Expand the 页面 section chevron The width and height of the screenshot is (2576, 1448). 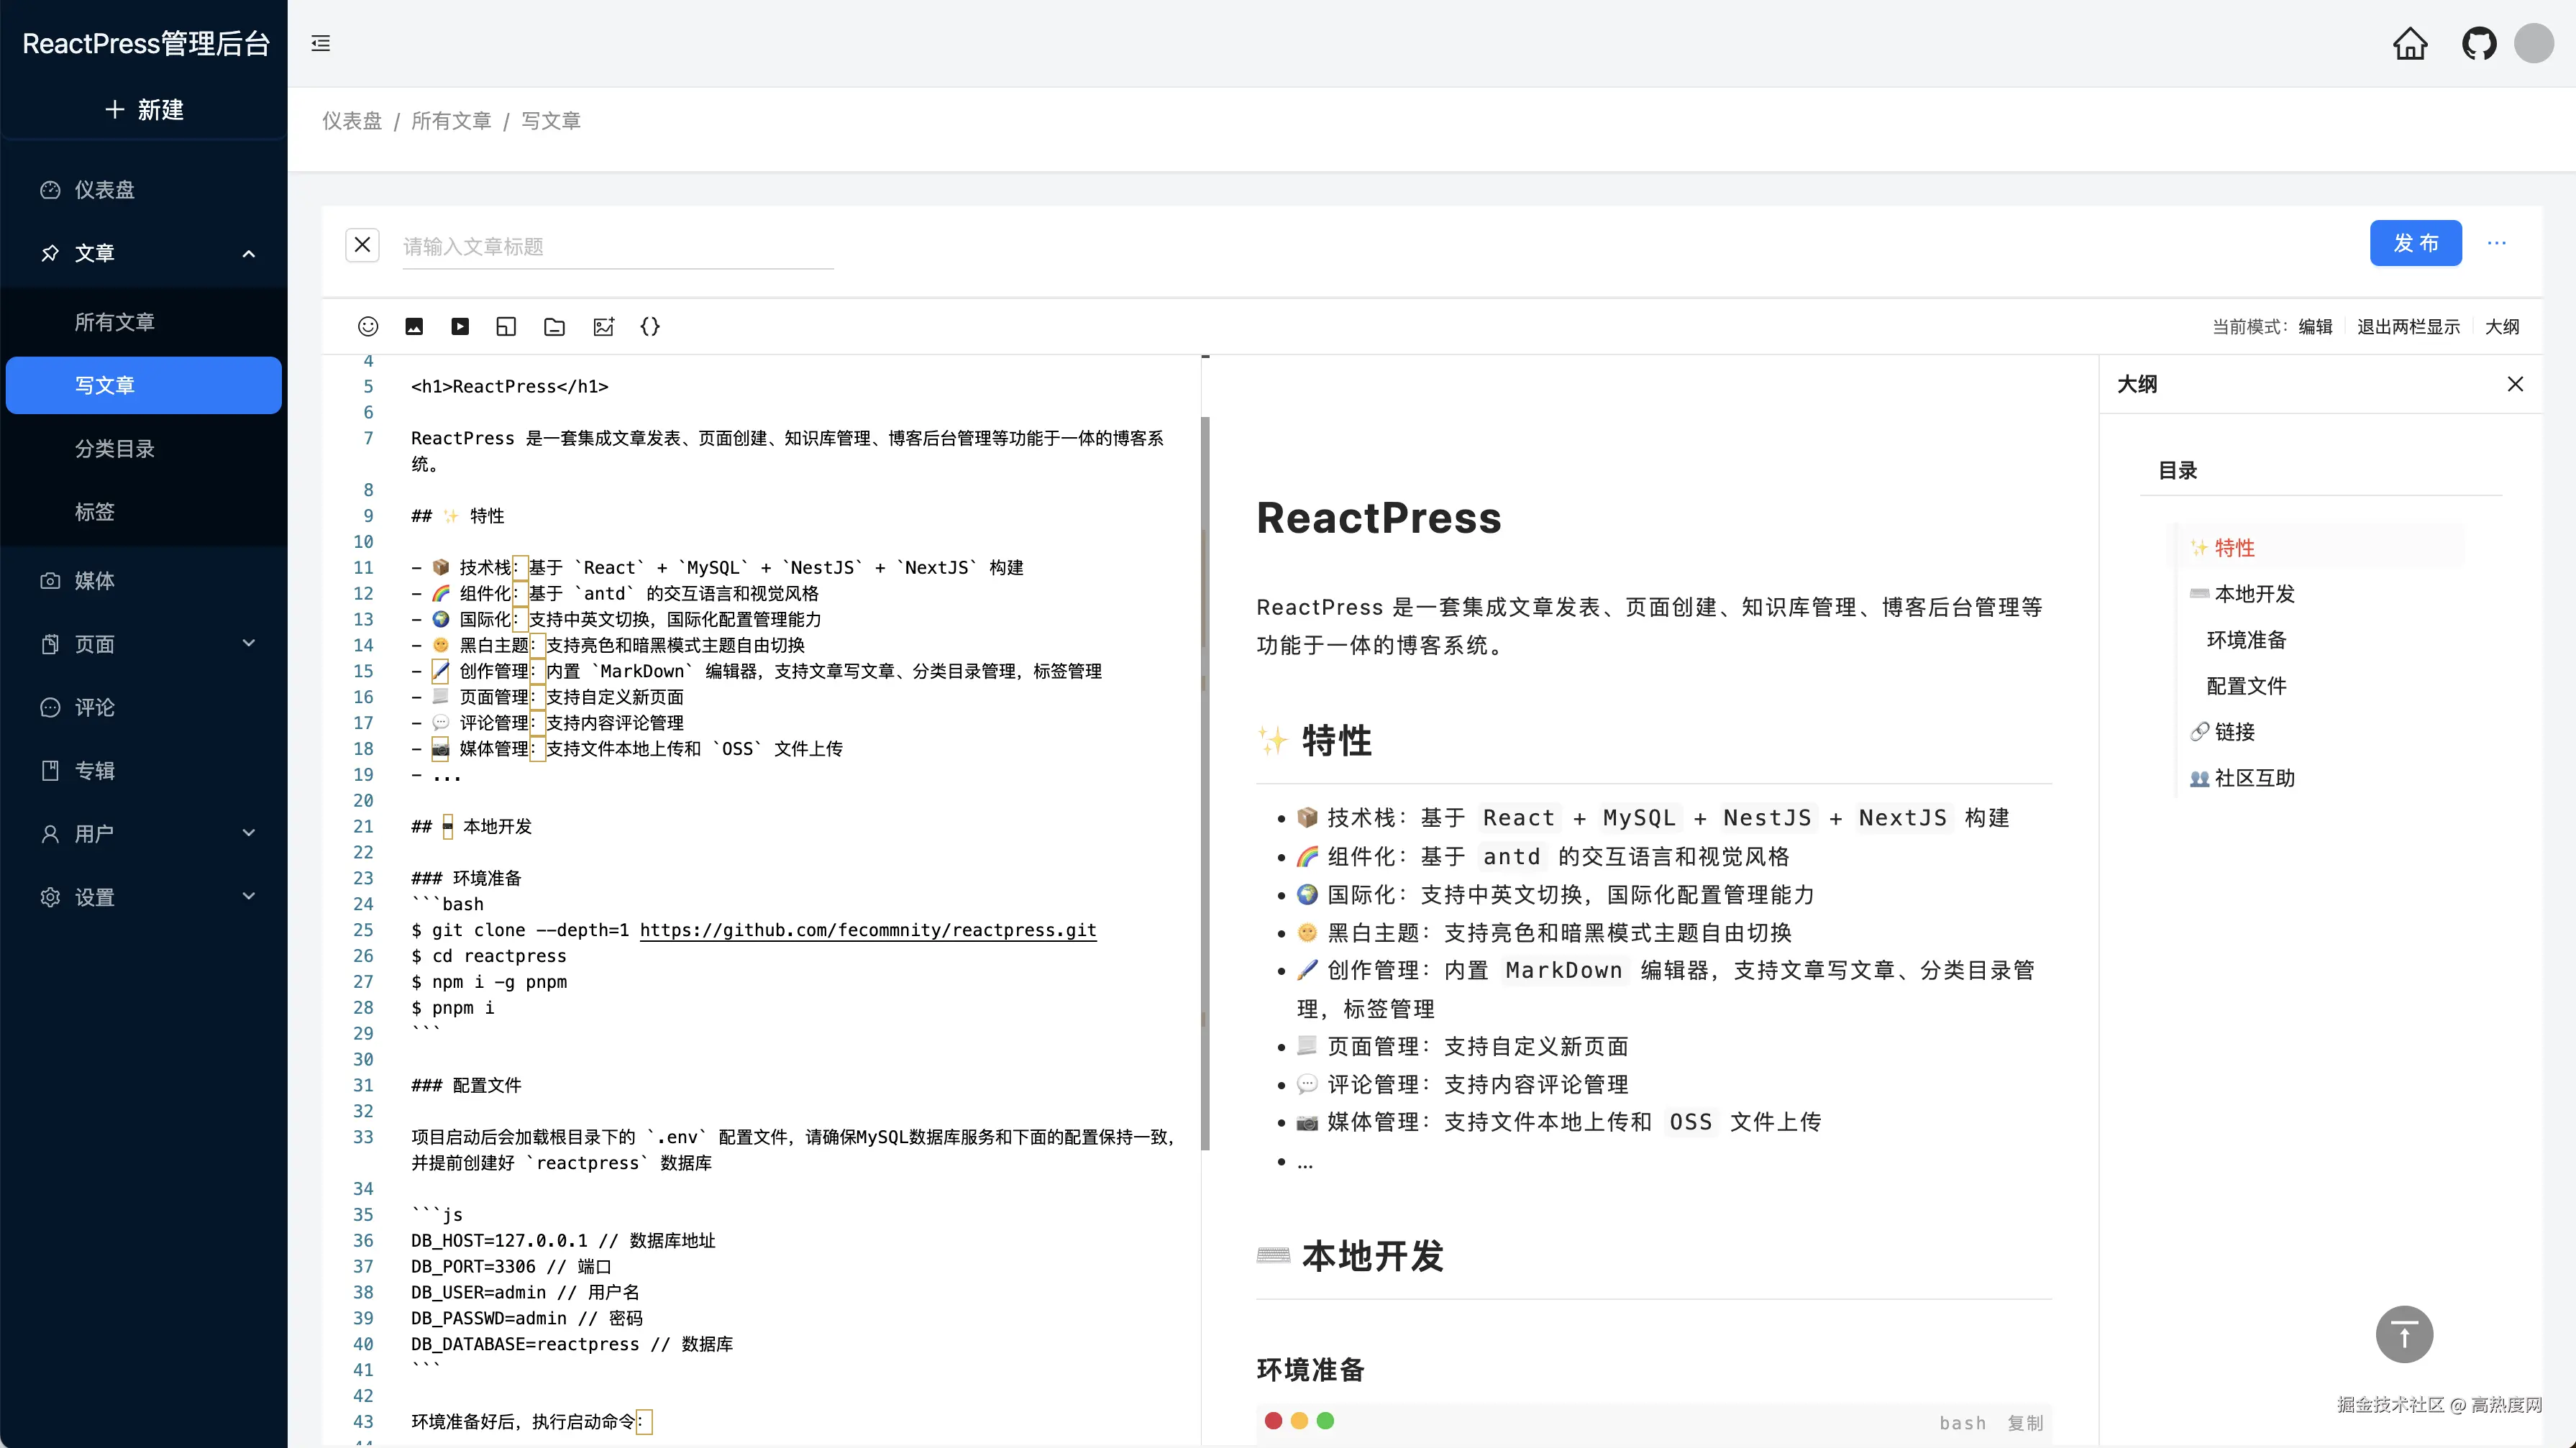249,643
